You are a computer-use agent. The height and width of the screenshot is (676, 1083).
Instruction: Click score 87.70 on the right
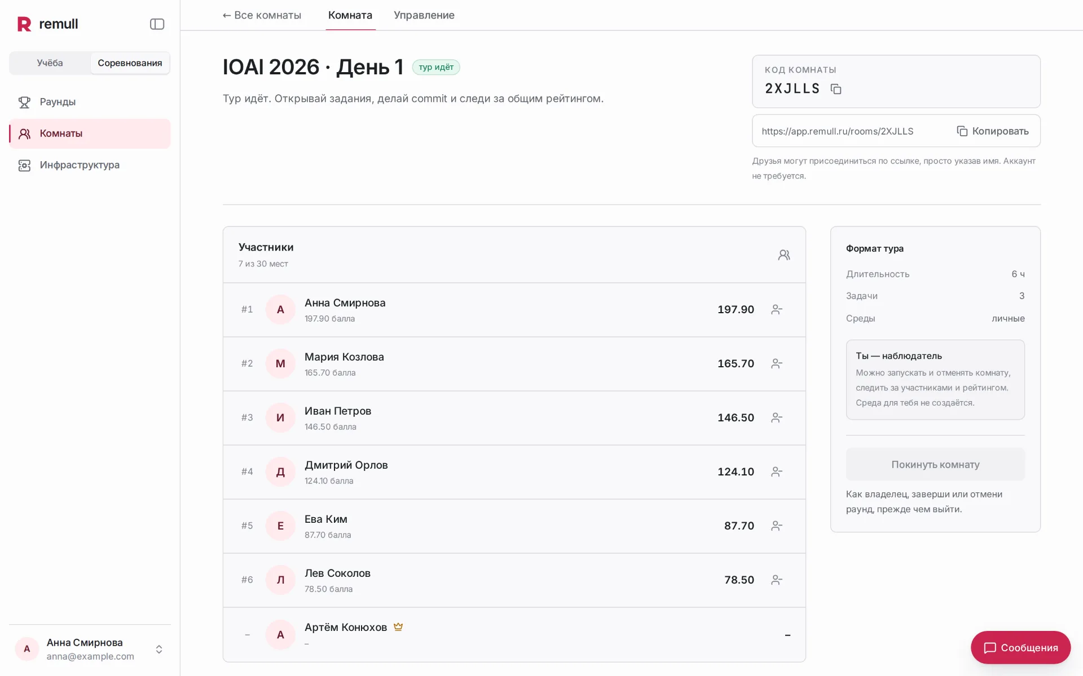[739, 526]
